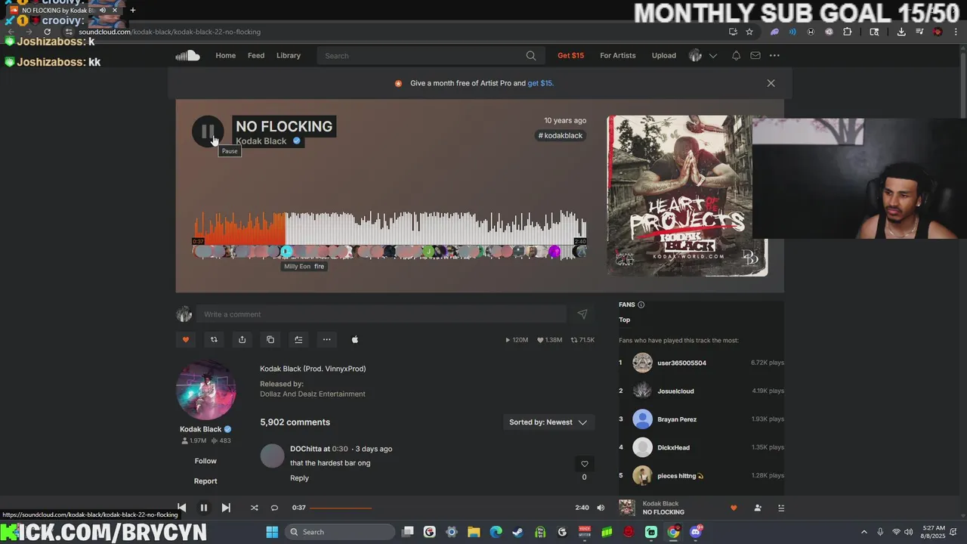Viewport: 967px width, 544px height.
Task: Reply to DOChitta's comment
Action: click(299, 478)
